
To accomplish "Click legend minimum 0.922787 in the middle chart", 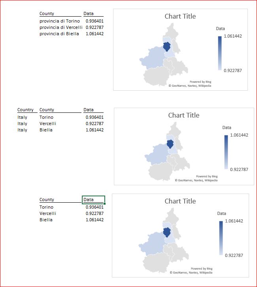I will tap(239, 169).
